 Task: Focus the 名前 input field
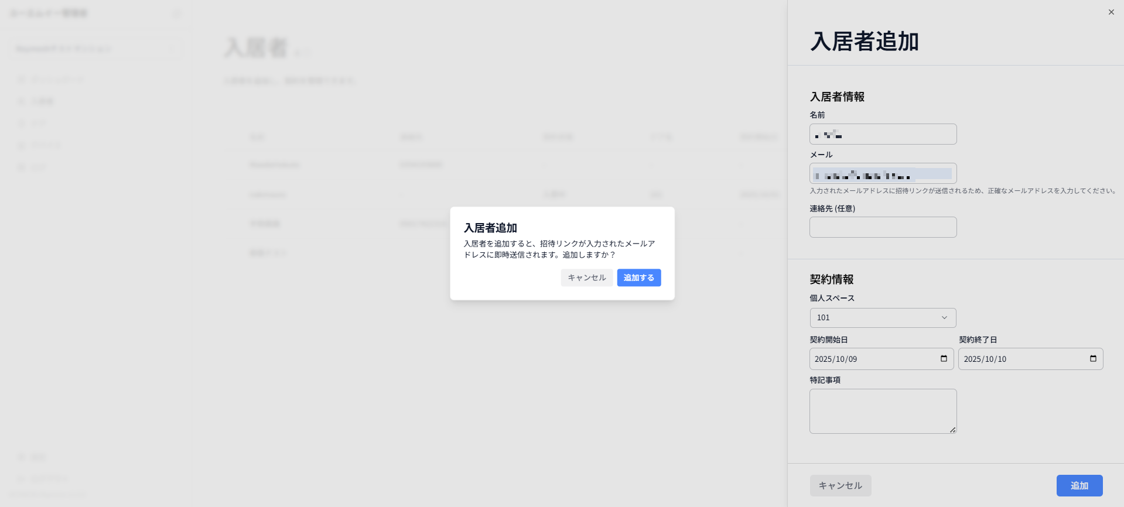(883, 134)
